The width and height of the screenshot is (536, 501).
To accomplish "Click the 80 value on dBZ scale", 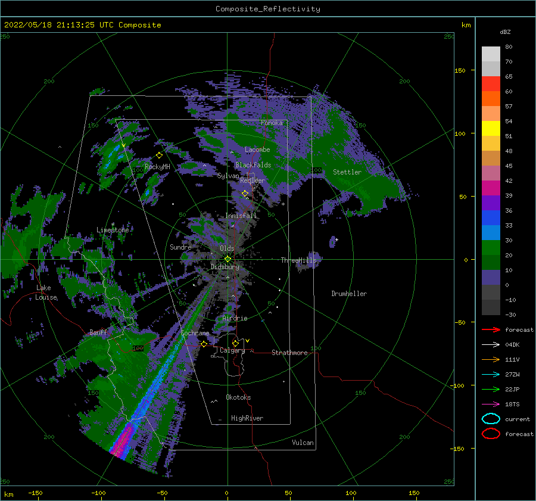I will click(509, 47).
